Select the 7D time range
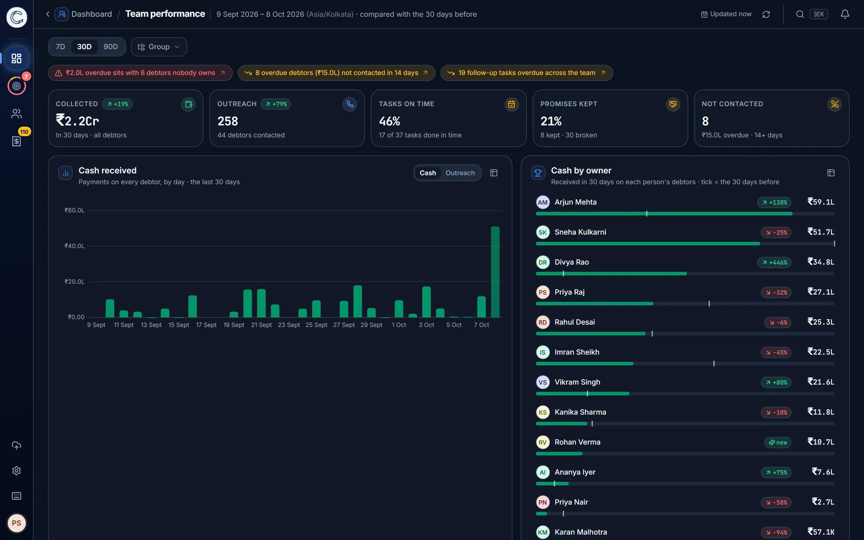This screenshot has height=540, width=864. coord(60,47)
